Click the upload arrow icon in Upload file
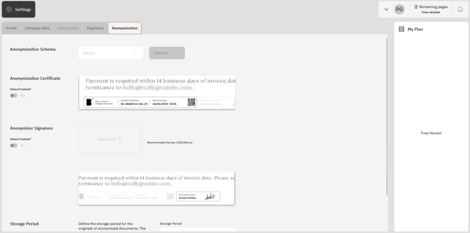 click(120, 139)
